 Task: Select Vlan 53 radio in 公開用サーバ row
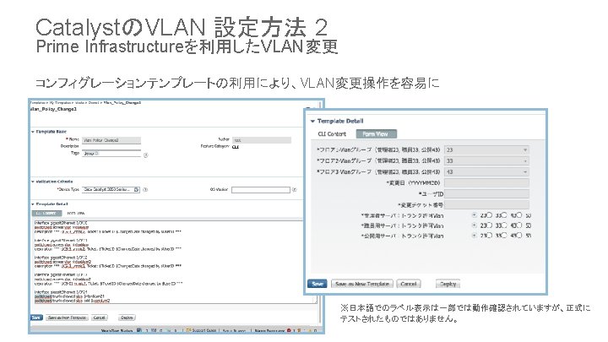tap(518, 235)
